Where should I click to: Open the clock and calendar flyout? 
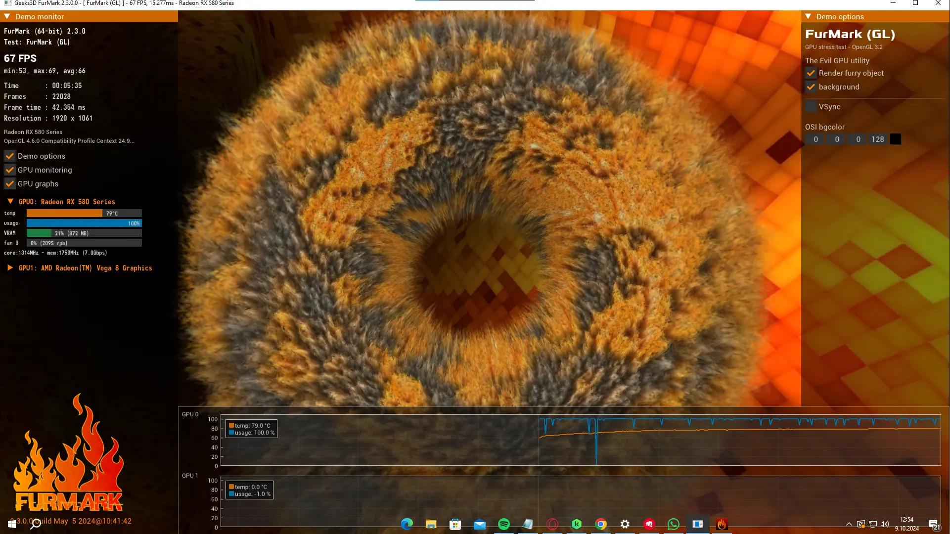click(x=907, y=524)
